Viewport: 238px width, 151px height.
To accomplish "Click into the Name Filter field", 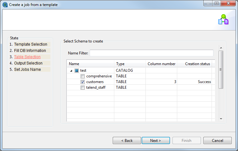I will (x=151, y=53).
